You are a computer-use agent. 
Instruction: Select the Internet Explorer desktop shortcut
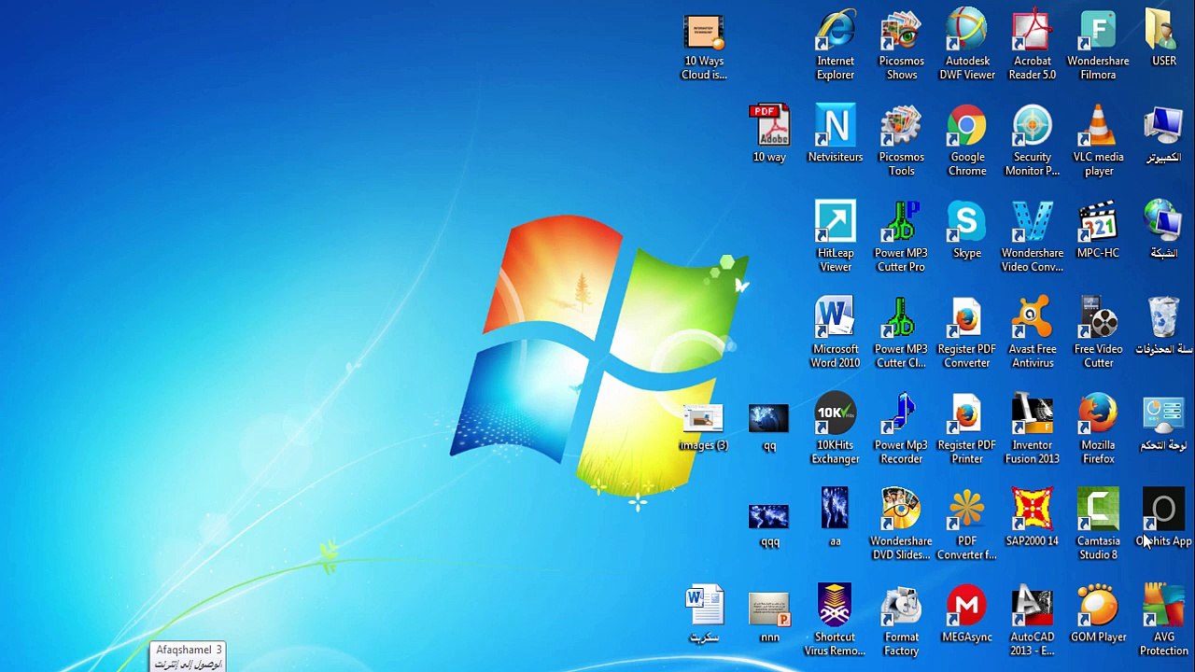836,46
